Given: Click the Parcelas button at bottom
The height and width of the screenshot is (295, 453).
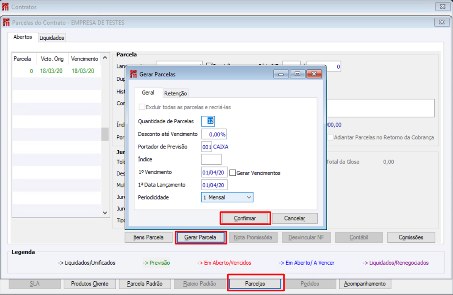Looking at the screenshot, I should 255,284.
